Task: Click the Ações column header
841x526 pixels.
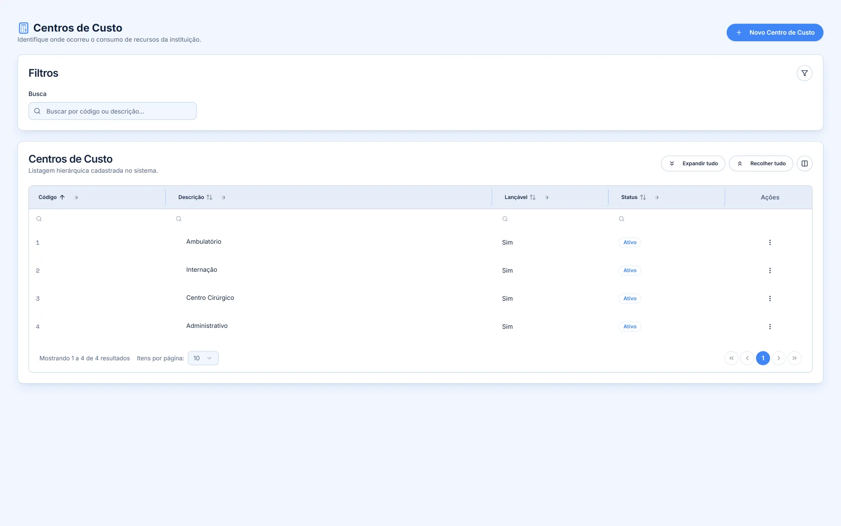Action: (770, 197)
